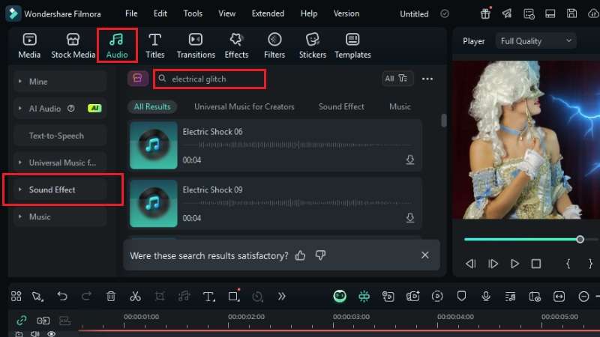
Task: Select the All Results tab
Action: click(x=152, y=106)
